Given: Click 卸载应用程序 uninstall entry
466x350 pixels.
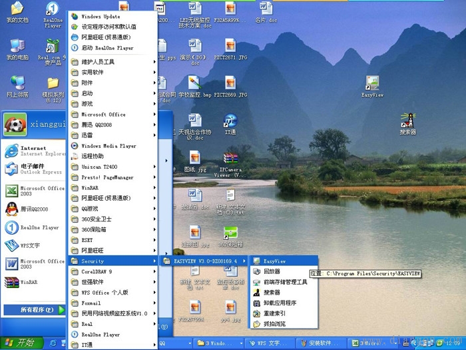Looking at the screenshot, I should coord(280,303).
